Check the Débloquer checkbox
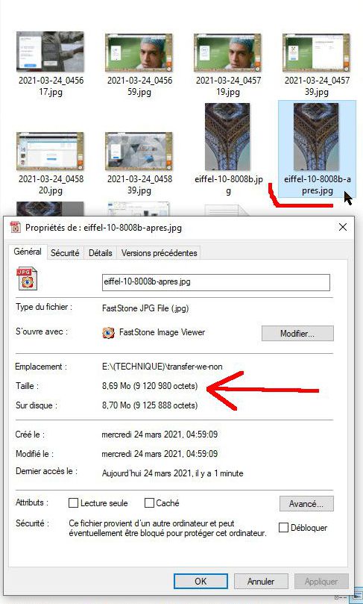 click(x=283, y=527)
